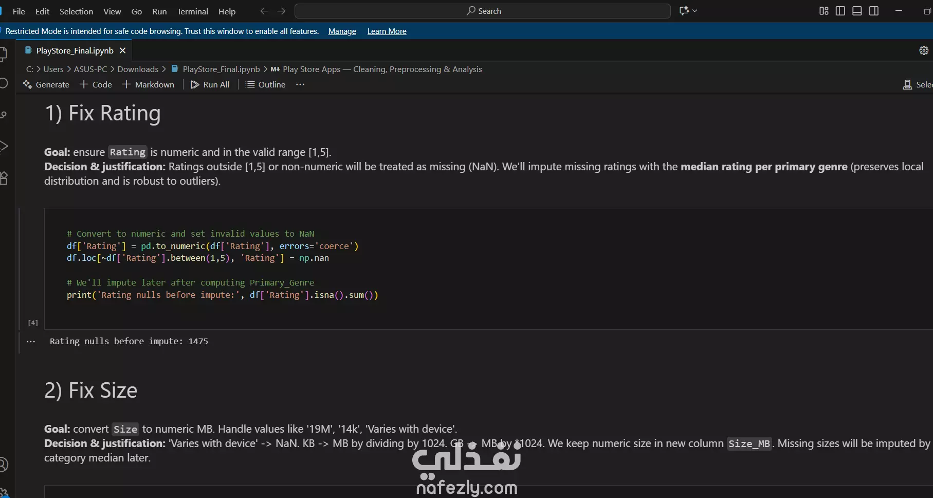Image resolution: width=933 pixels, height=498 pixels.
Task: Click Generate in the notebook toolbar
Action: point(46,84)
